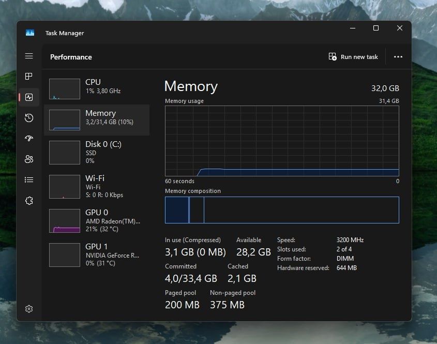The image size is (437, 344).
Task: Click the large Memory title
Action: point(191,86)
